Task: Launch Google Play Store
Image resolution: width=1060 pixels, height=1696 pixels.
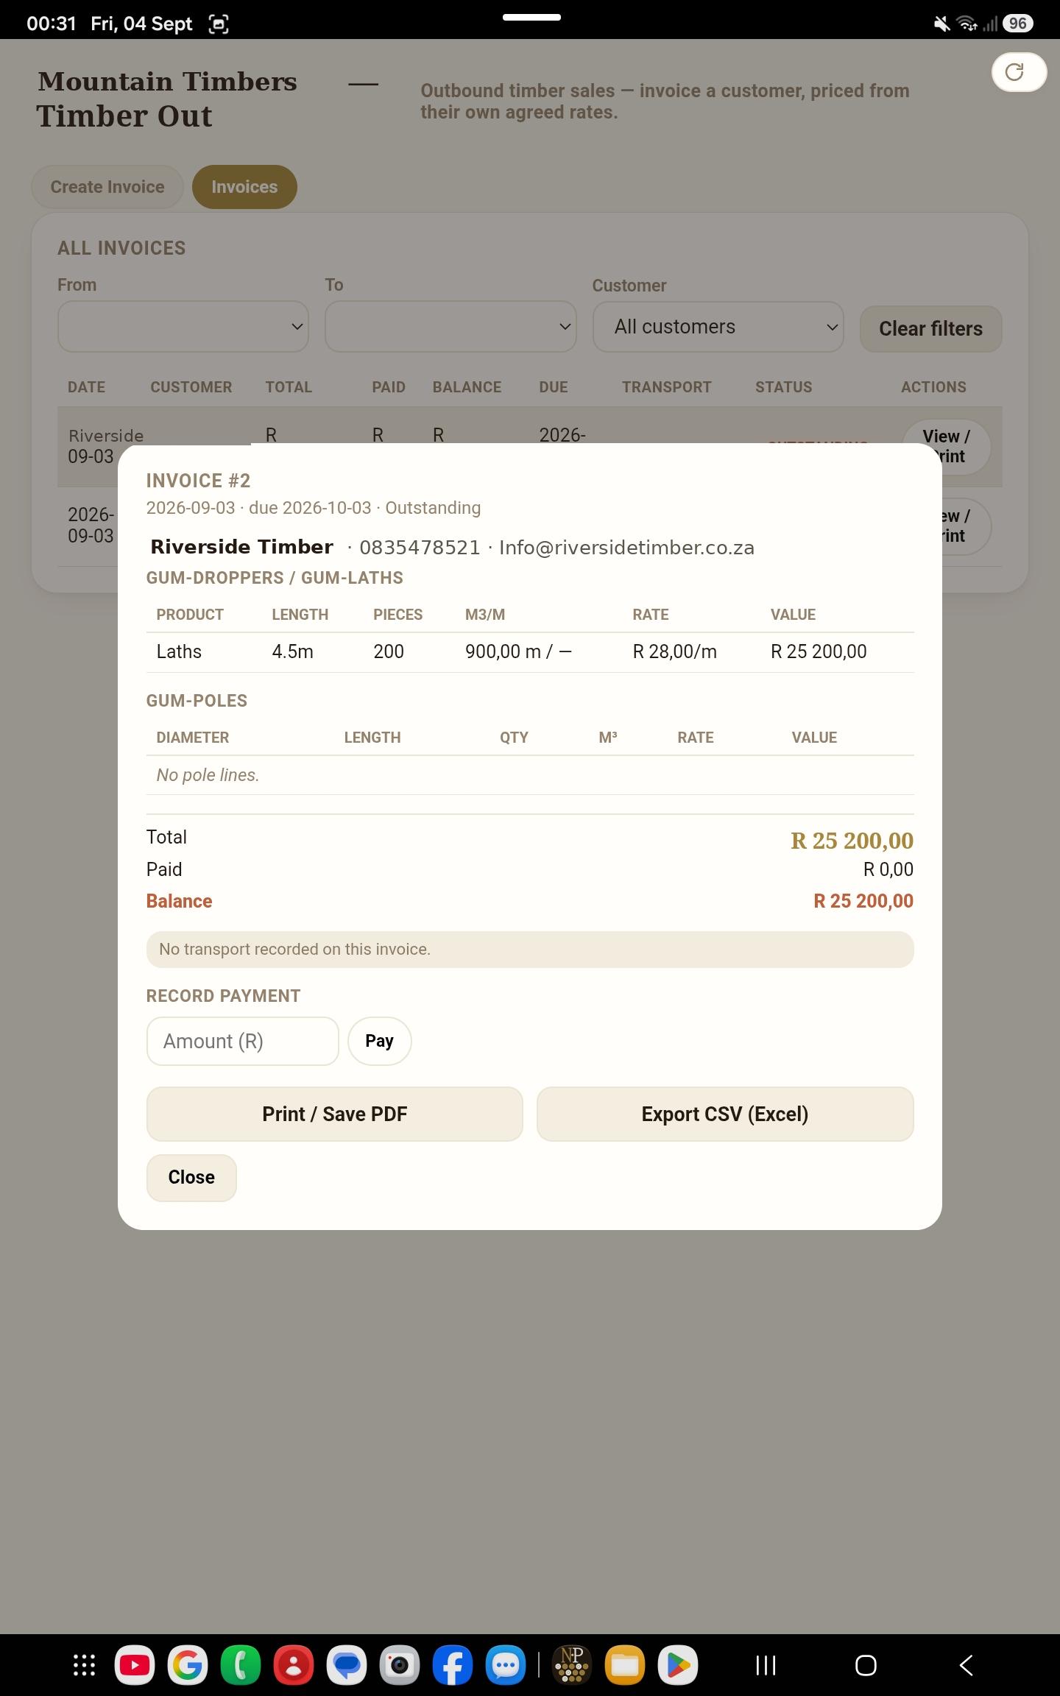Action: 678,1665
